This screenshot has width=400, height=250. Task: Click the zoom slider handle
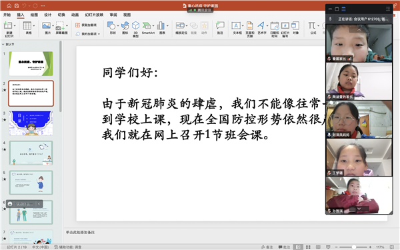(x=354, y=247)
